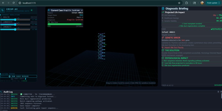
Task: Click the icon beside Impact: Bile Duct Paucity
Action: click(x=163, y=48)
